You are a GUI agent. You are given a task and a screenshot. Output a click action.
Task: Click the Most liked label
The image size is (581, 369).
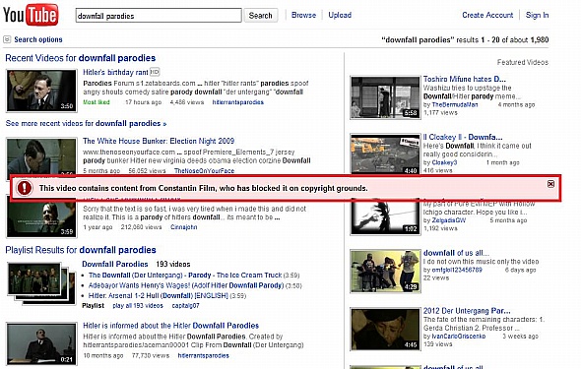(x=97, y=102)
